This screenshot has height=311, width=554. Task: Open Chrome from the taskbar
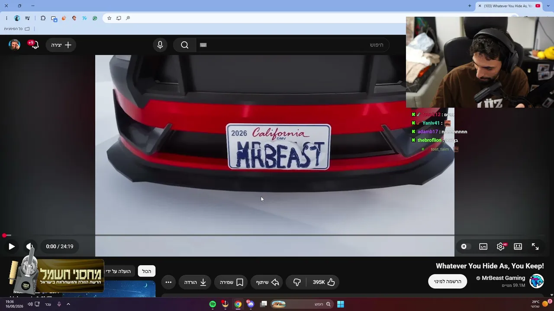(238, 304)
